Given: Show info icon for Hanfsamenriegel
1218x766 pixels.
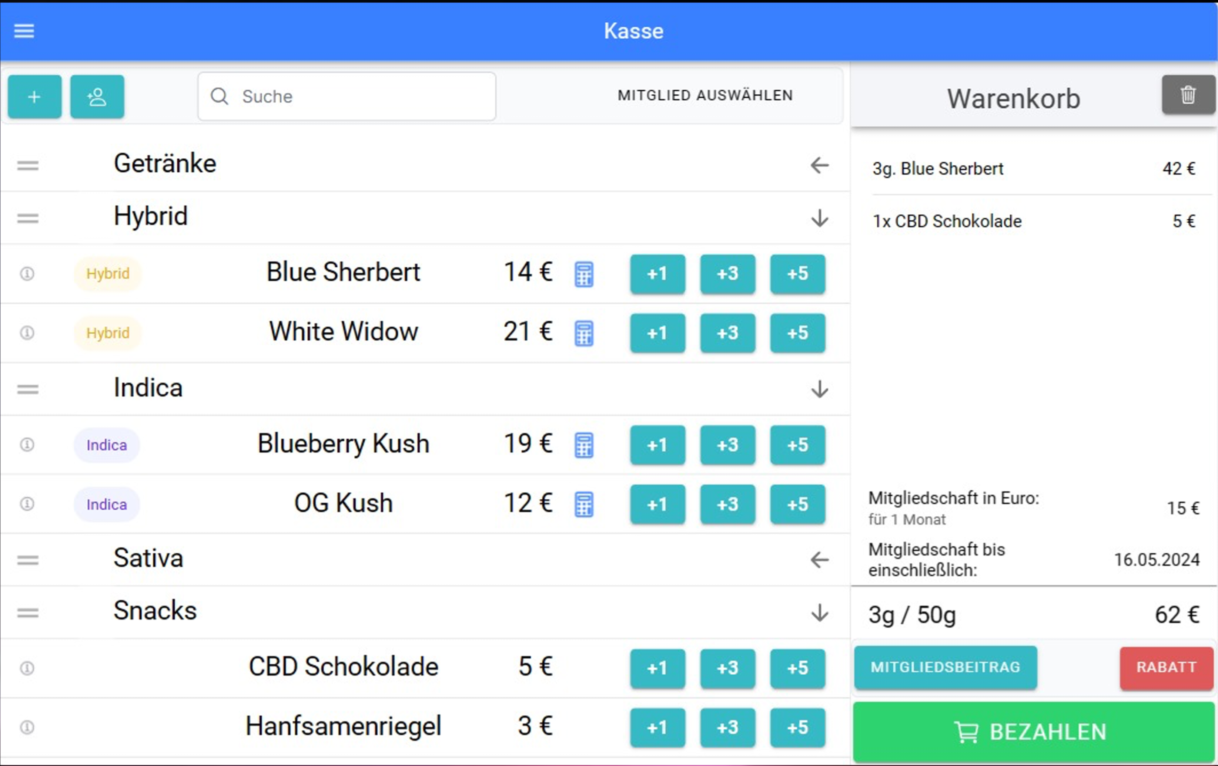Looking at the screenshot, I should [27, 728].
